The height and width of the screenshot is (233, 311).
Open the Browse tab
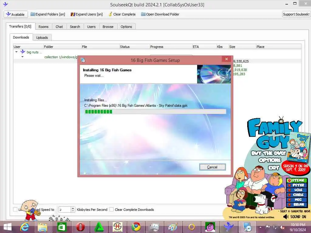(x=108, y=27)
